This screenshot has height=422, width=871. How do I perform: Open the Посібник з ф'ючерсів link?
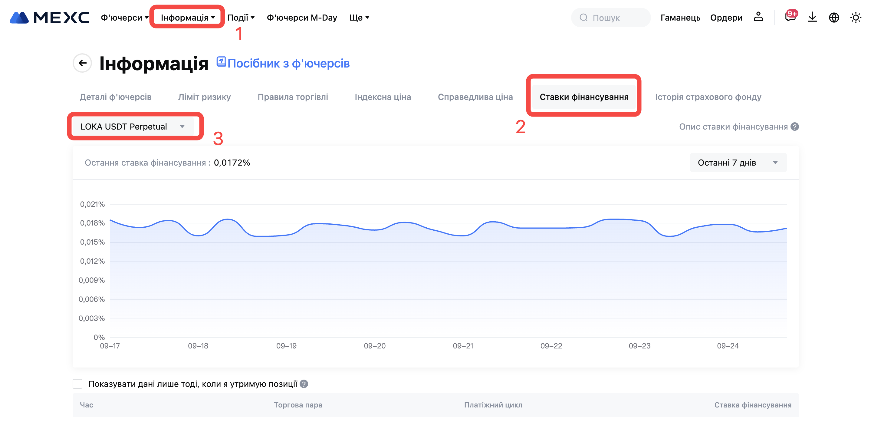(x=283, y=63)
